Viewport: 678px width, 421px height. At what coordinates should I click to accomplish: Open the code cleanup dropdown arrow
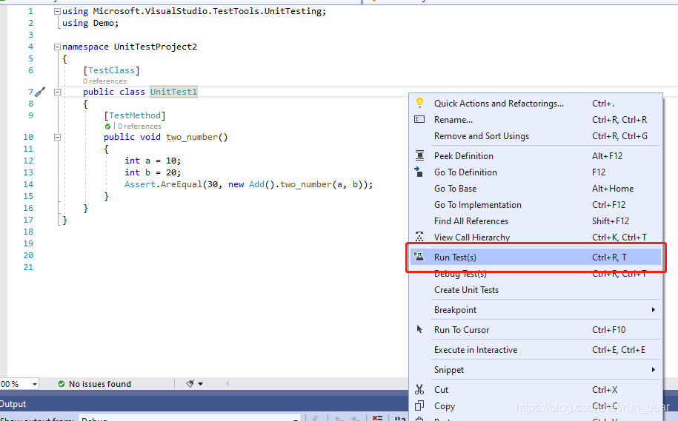pos(200,383)
